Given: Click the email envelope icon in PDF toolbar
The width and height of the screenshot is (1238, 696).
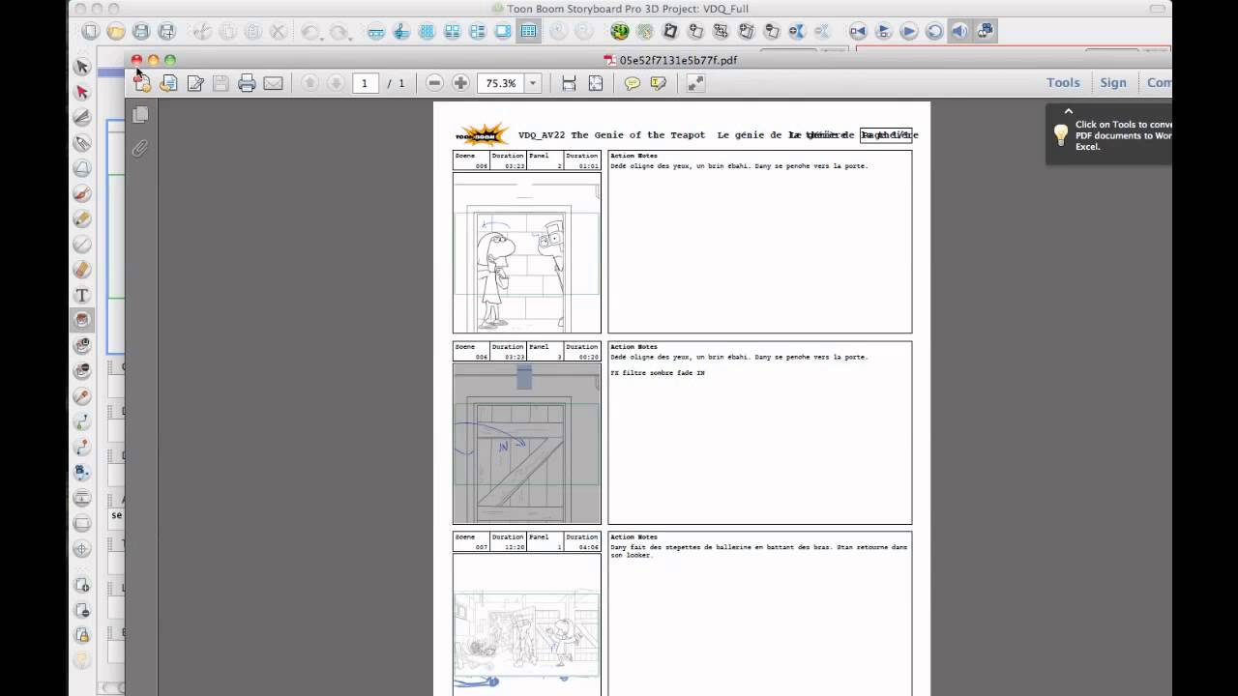Looking at the screenshot, I should click(x=273, y=83).
